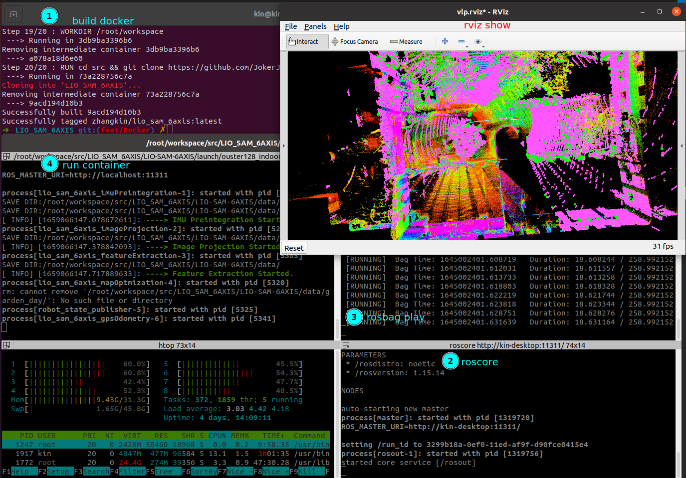The image size is (686, 478).
Task: Click F8 Nice plus in htop
Action: 271,472
